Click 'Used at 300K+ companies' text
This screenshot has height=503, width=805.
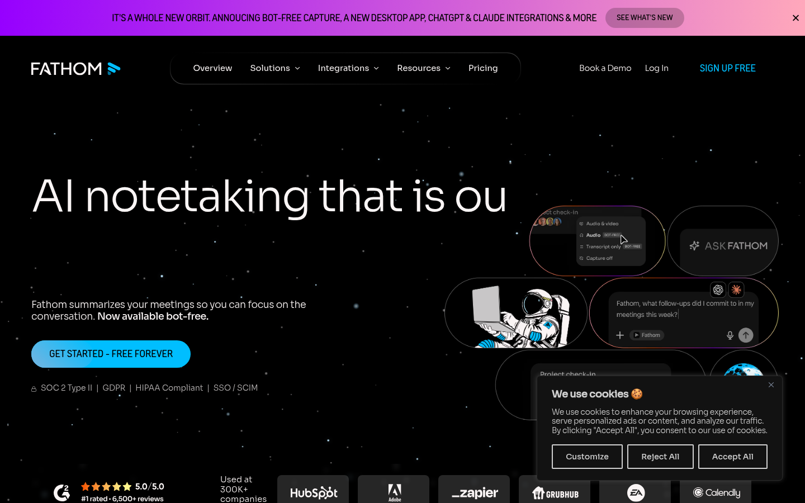point(243,489)
